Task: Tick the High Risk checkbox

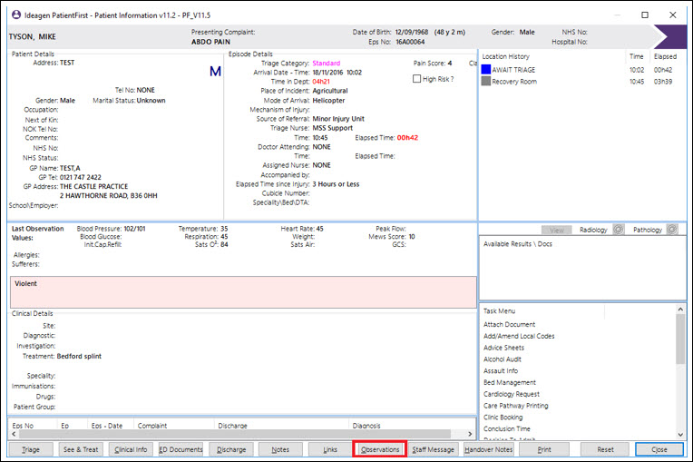Action: point(416,79)
